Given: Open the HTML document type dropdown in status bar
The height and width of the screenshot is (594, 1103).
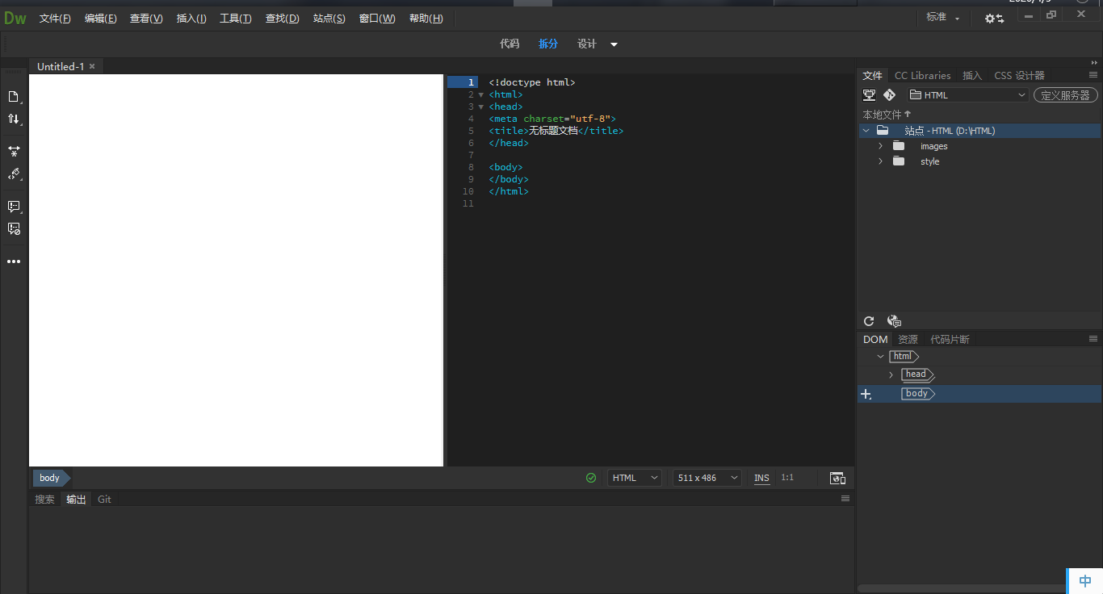Looking at the screenshot, I should [x=635, y=478].
